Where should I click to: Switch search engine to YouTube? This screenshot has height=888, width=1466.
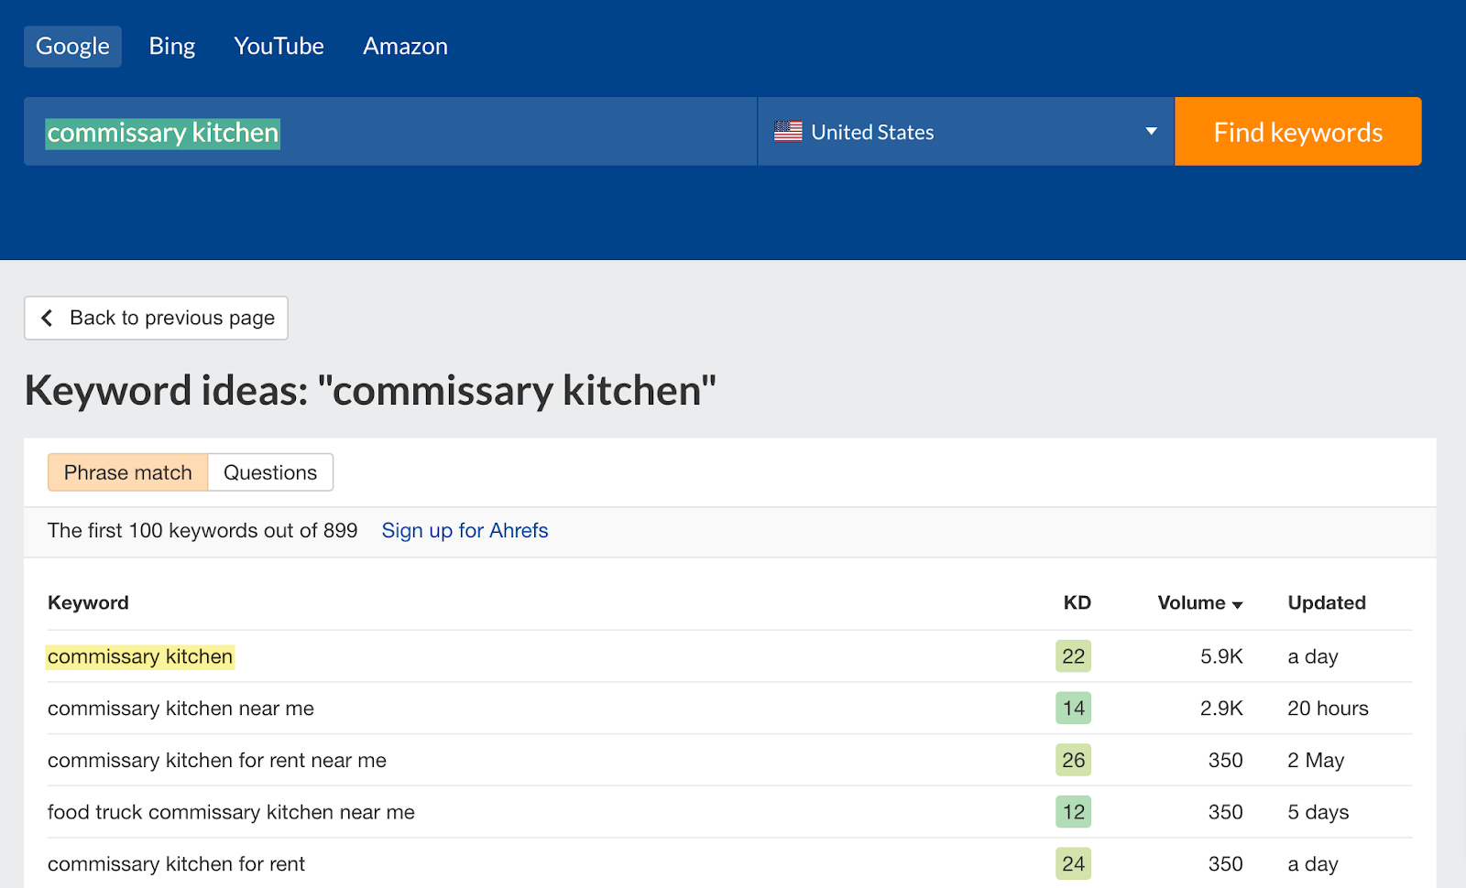click(x=279, y=46)
